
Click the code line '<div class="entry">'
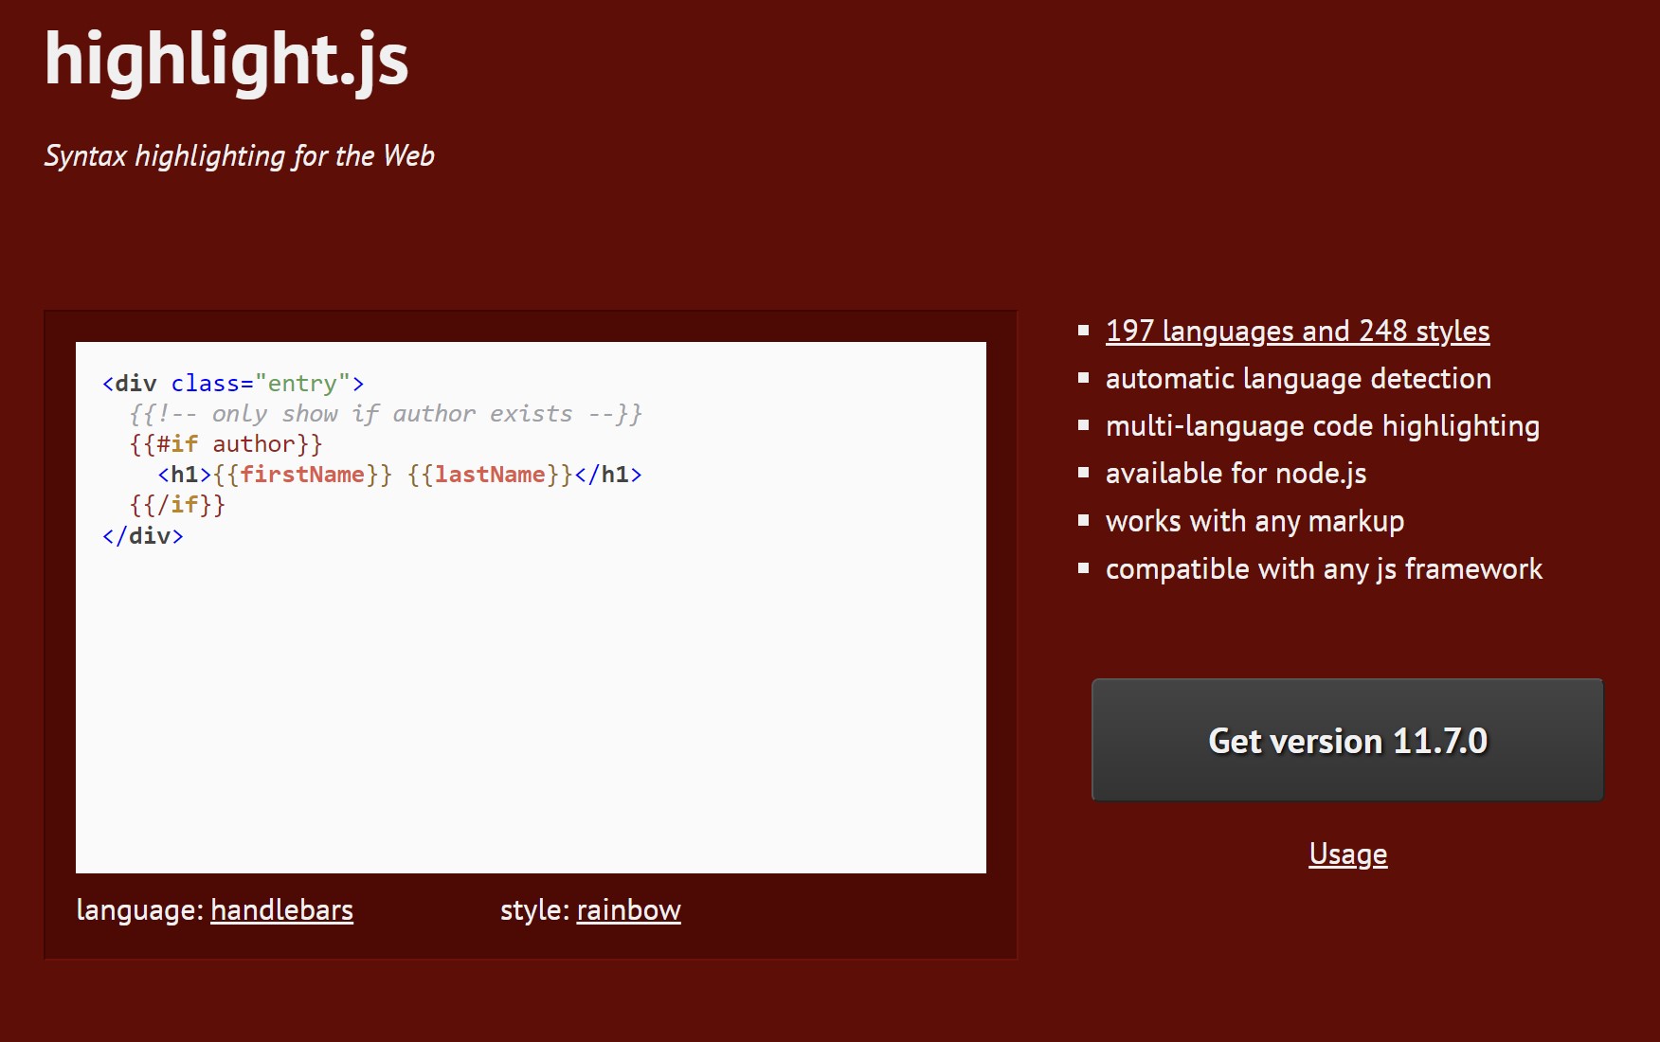tap(233, 384)
